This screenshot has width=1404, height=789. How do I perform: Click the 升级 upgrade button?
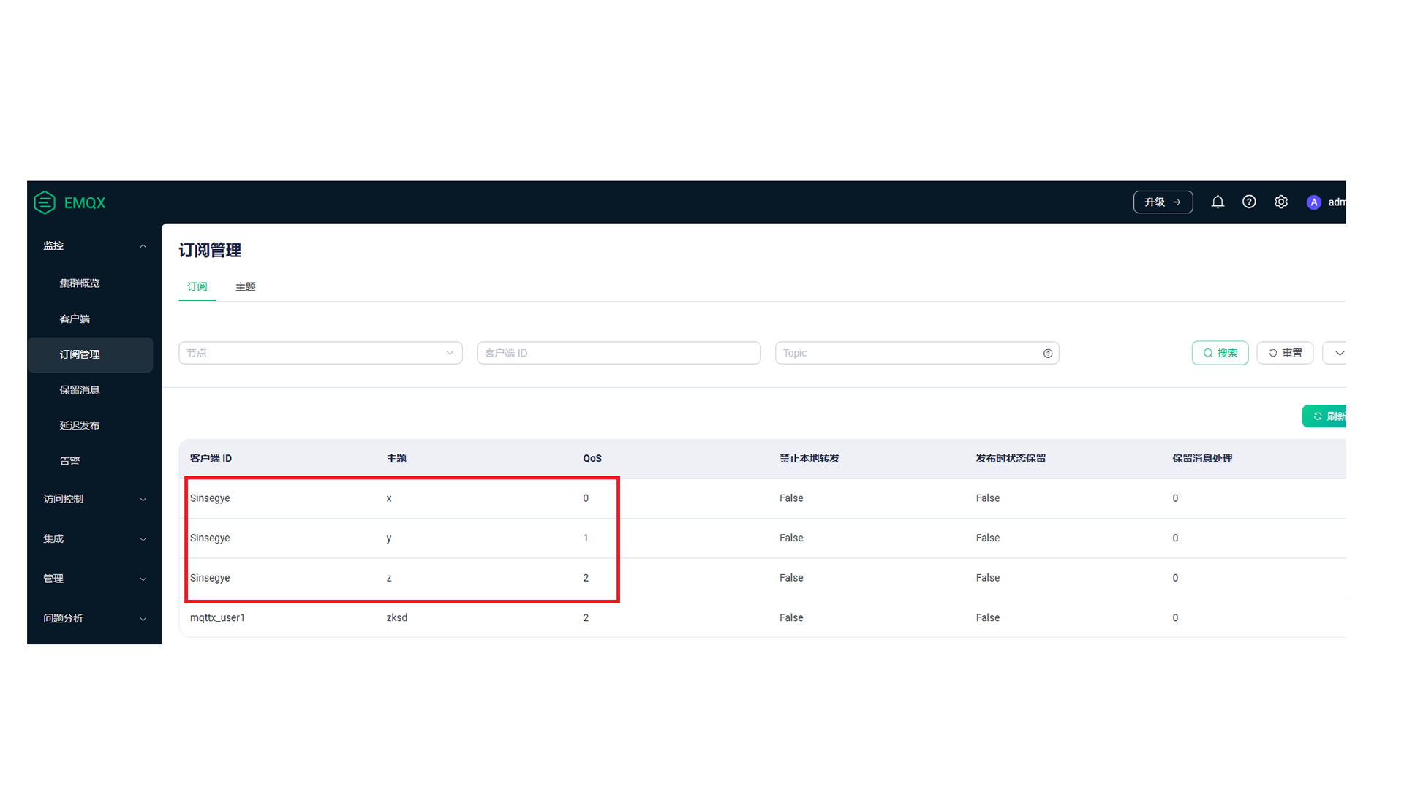(x=1163, y=202)
